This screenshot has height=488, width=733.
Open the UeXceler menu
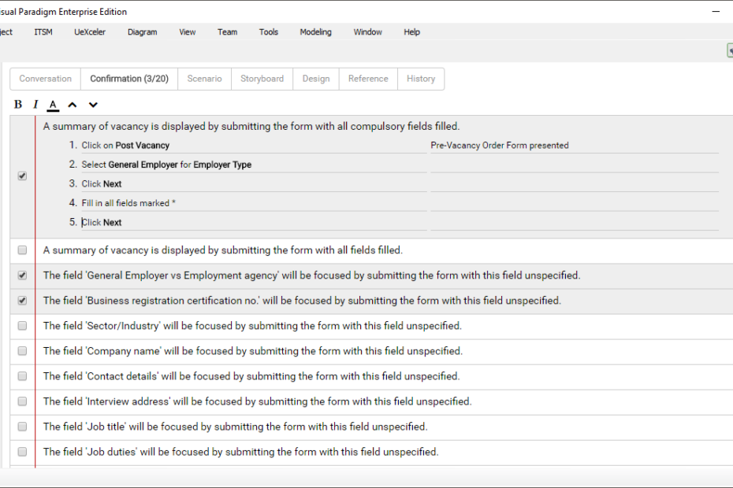90,32
